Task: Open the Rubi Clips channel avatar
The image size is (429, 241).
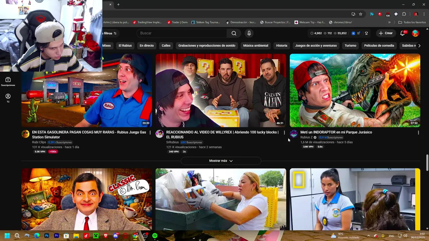Action: (25, 134)
